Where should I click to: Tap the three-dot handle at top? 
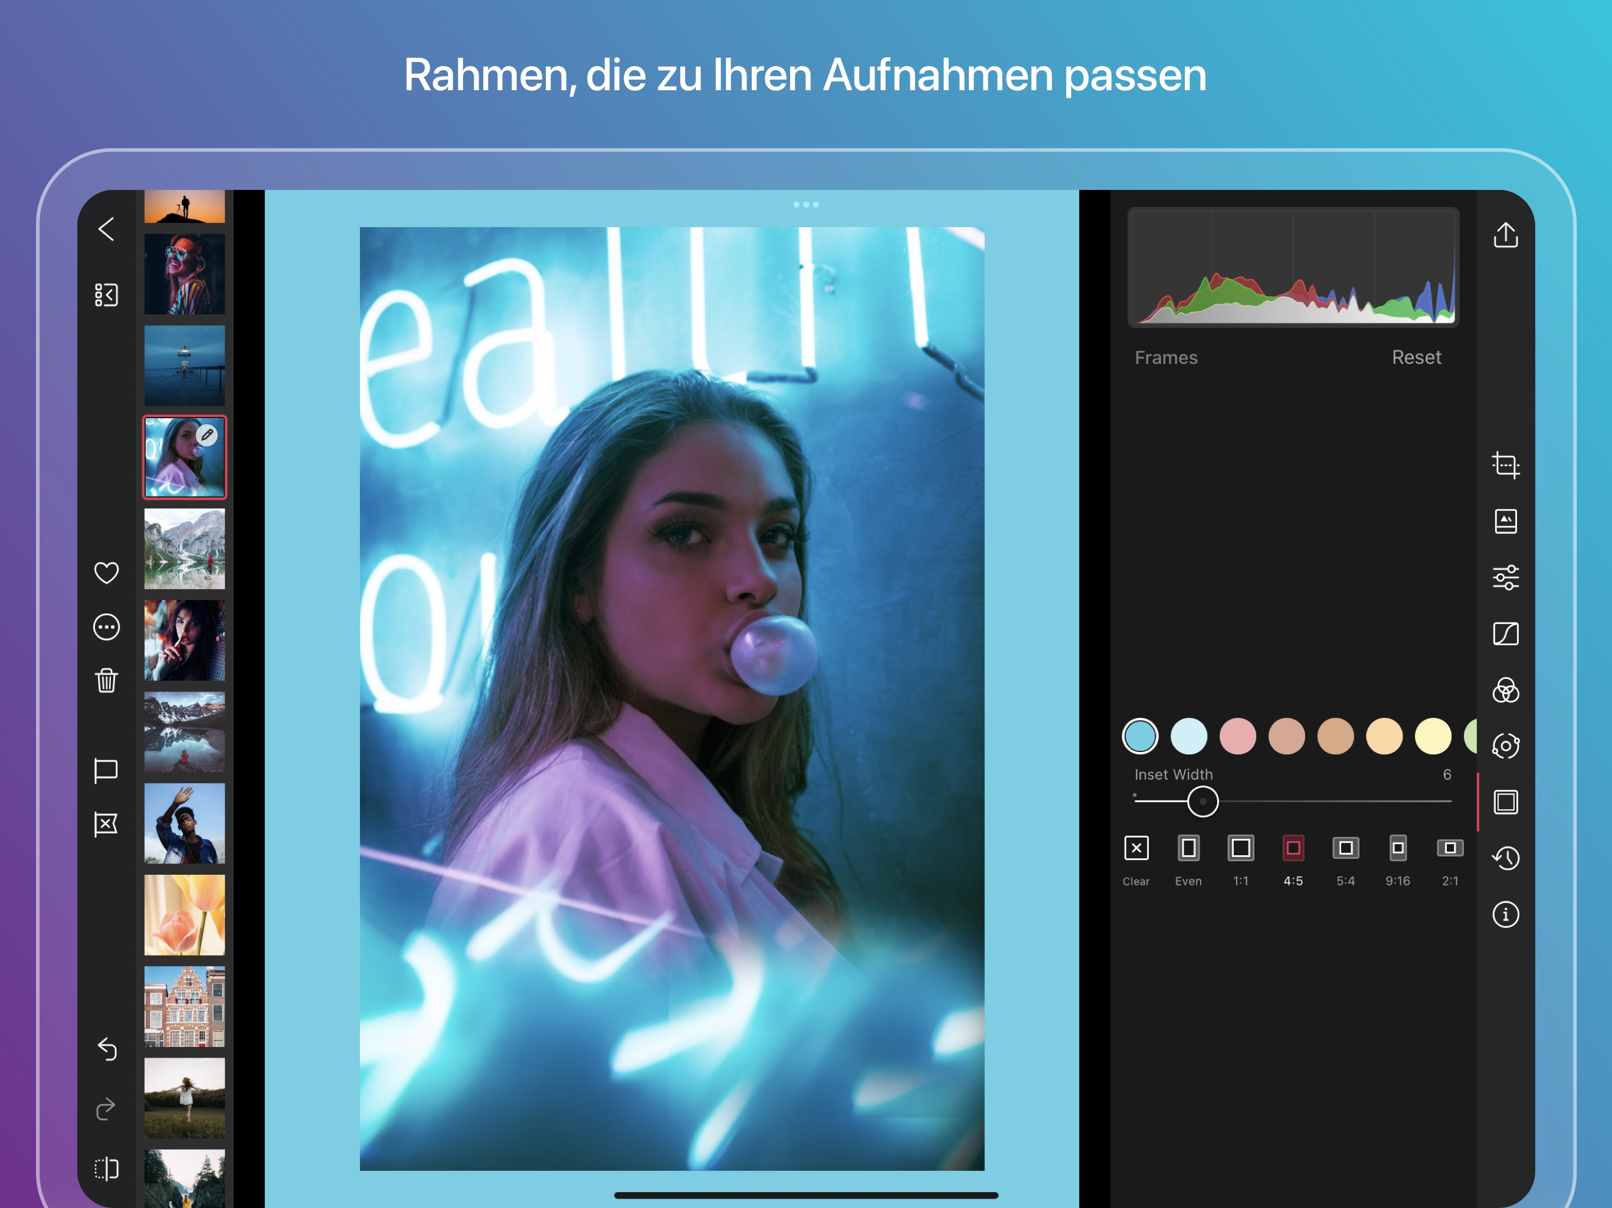pos(806,205)
